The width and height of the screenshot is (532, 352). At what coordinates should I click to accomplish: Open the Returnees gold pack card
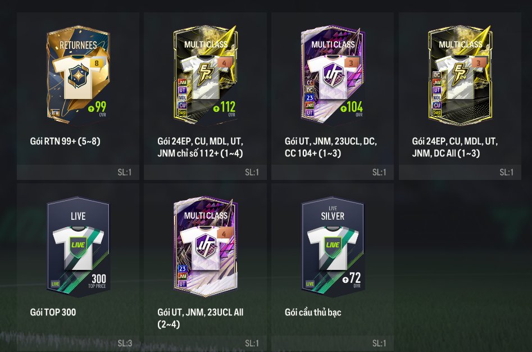(78, 75)
